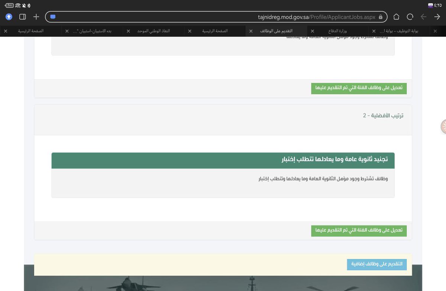Close the التقديم على الوظائف tab
Screen dimensions: 446x291
click(x=251, y=31)
